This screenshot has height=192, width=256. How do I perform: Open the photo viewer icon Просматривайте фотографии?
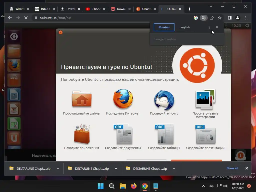pos(205,99)
